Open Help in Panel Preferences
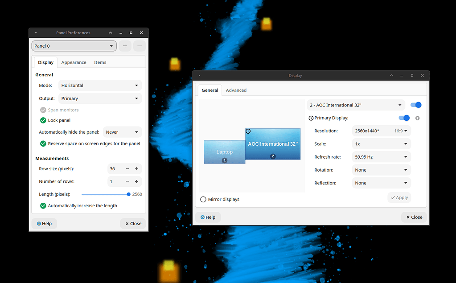Image resolution: width=456 pixels, height=283 pixels. point(44,223)
